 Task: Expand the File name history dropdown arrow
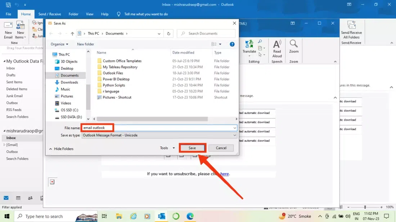coord(235,128)
